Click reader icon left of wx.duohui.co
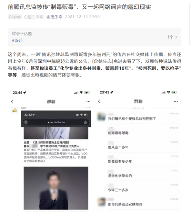This screenshot has width=191, height=212. [x=26, y=122]
